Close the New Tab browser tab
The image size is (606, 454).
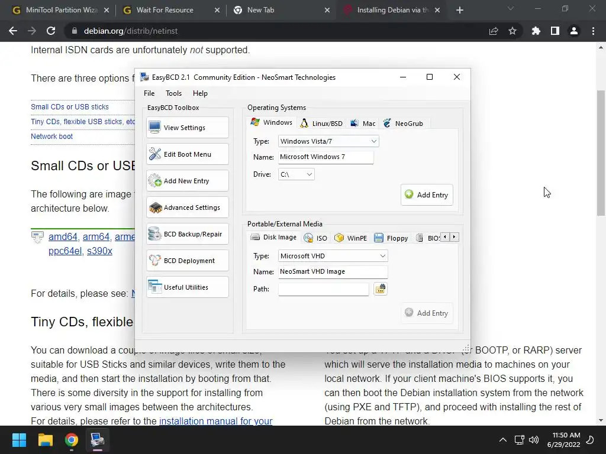(327, 11)
